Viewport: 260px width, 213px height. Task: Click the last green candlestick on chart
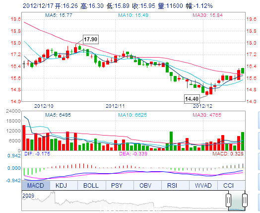point(243,71)
